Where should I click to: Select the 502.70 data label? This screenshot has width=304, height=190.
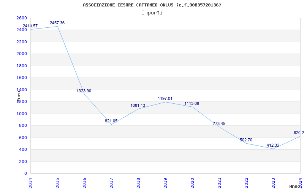pos(246,140)
